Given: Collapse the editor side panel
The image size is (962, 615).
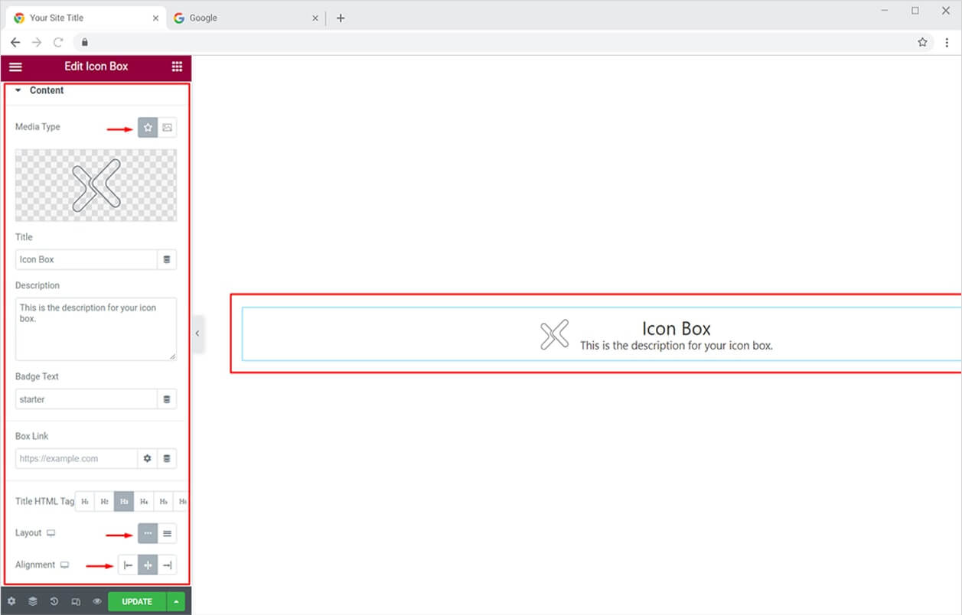Looking at the screenshot, I should [197, 334].
